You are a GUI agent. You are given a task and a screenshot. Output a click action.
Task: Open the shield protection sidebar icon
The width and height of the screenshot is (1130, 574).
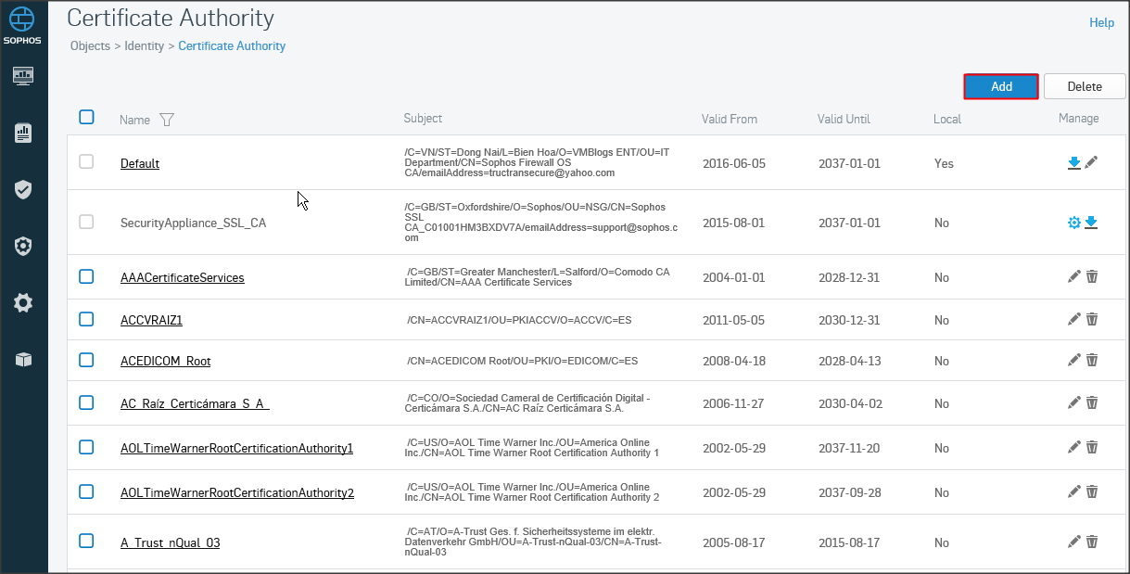[x=23, y=190]
